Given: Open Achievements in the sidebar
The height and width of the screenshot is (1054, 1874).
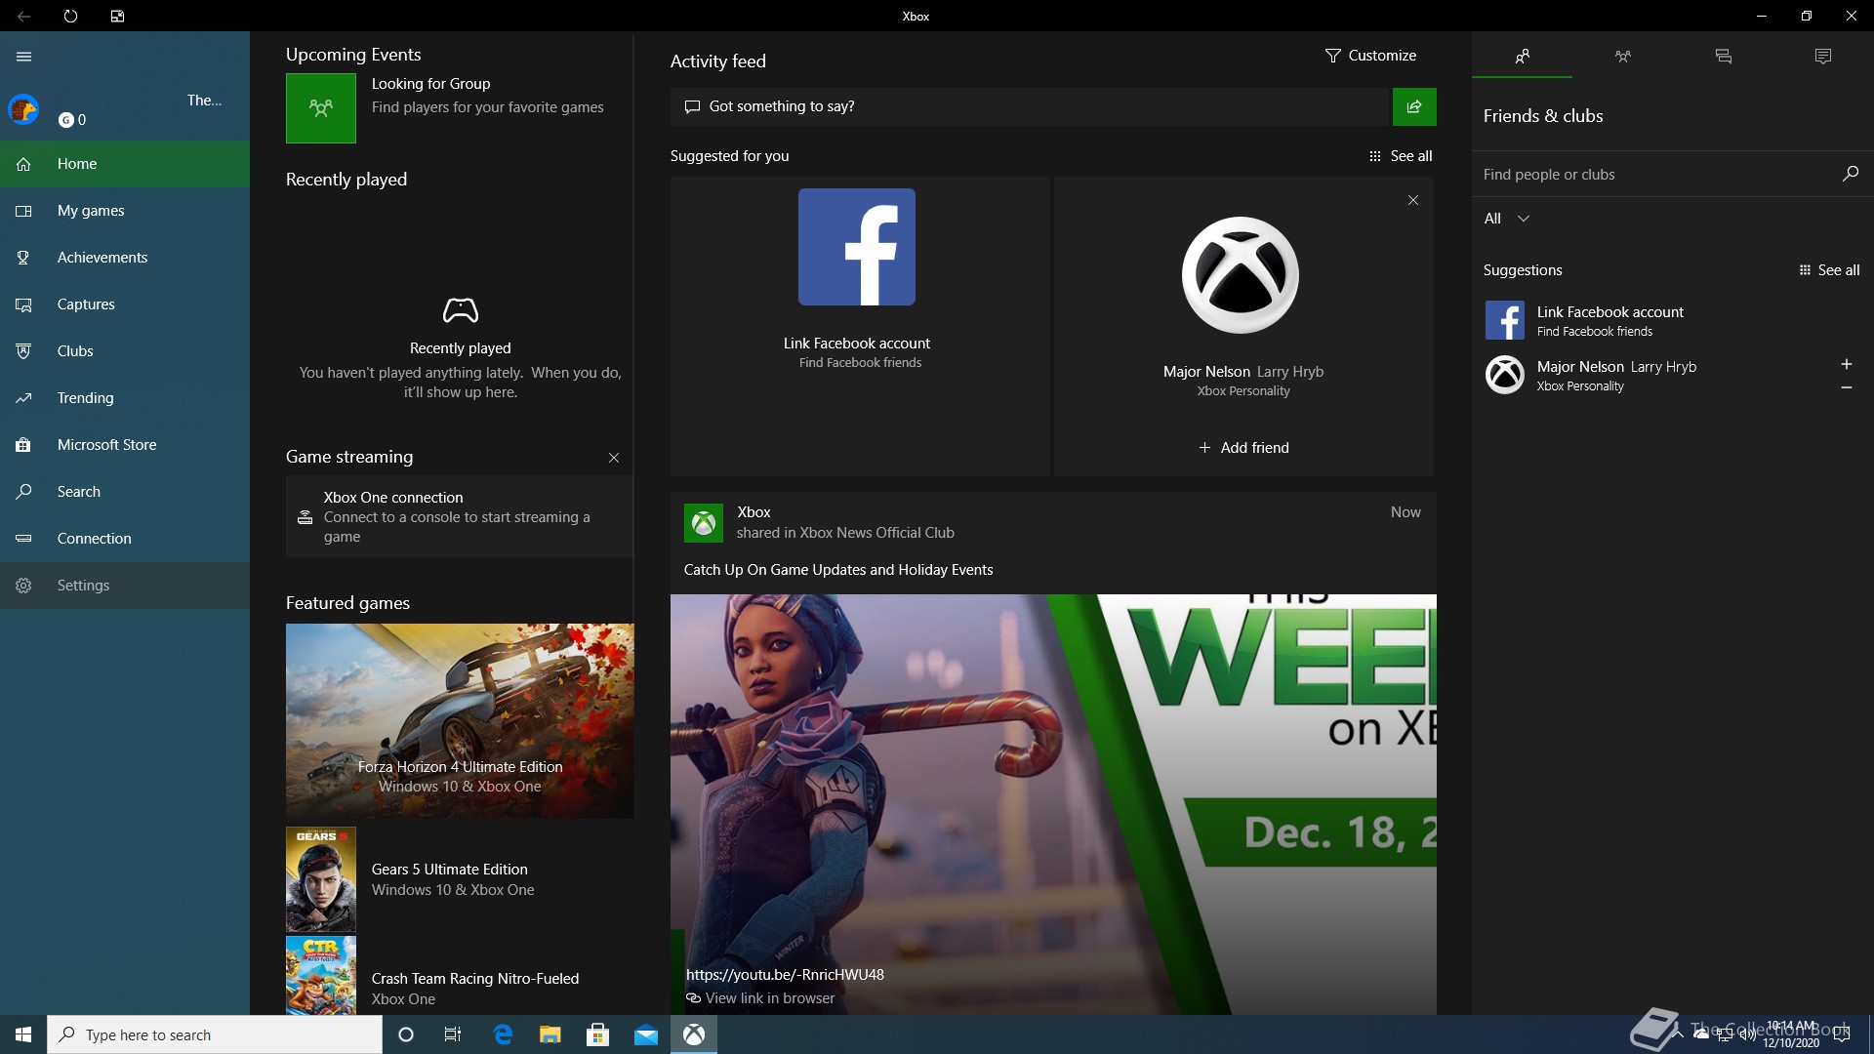Looking at the screenshot, I should tap(125, 258).
